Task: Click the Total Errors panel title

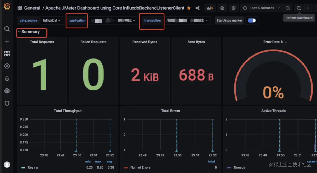Action: coord(170,111)
